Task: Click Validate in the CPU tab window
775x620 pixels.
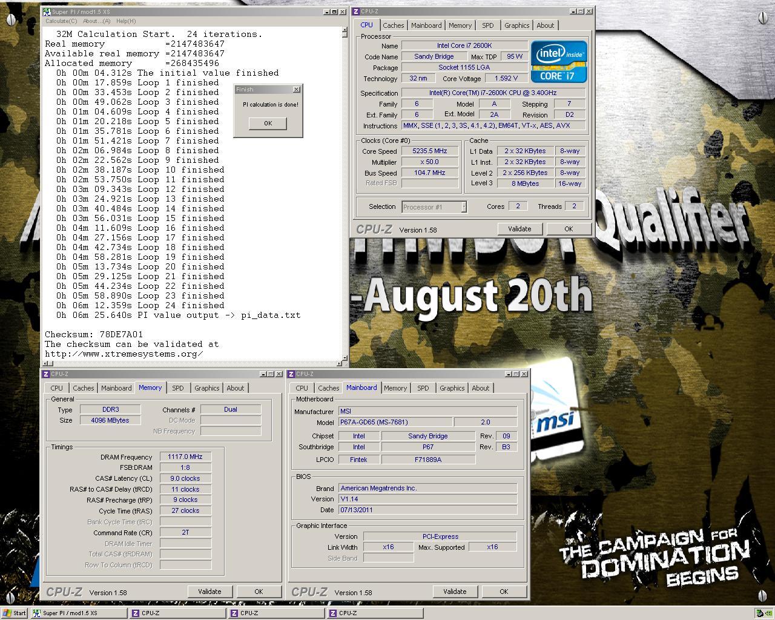Action: 519,229
